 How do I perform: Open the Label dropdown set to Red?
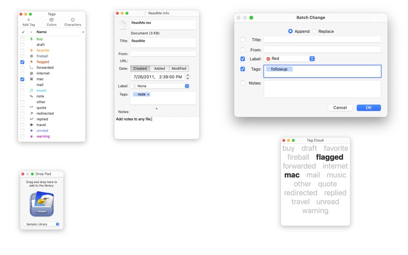290,59
